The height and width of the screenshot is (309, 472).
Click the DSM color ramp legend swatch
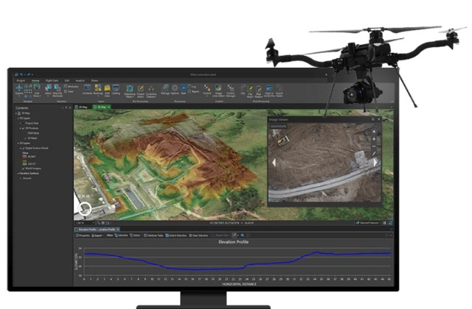[24, 160]
